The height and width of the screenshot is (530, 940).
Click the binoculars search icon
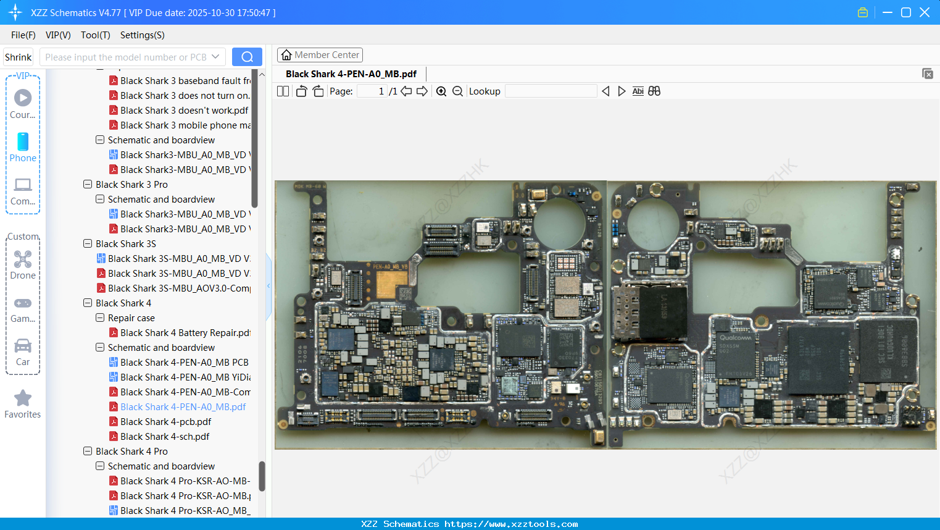click(x=654, y=91)
